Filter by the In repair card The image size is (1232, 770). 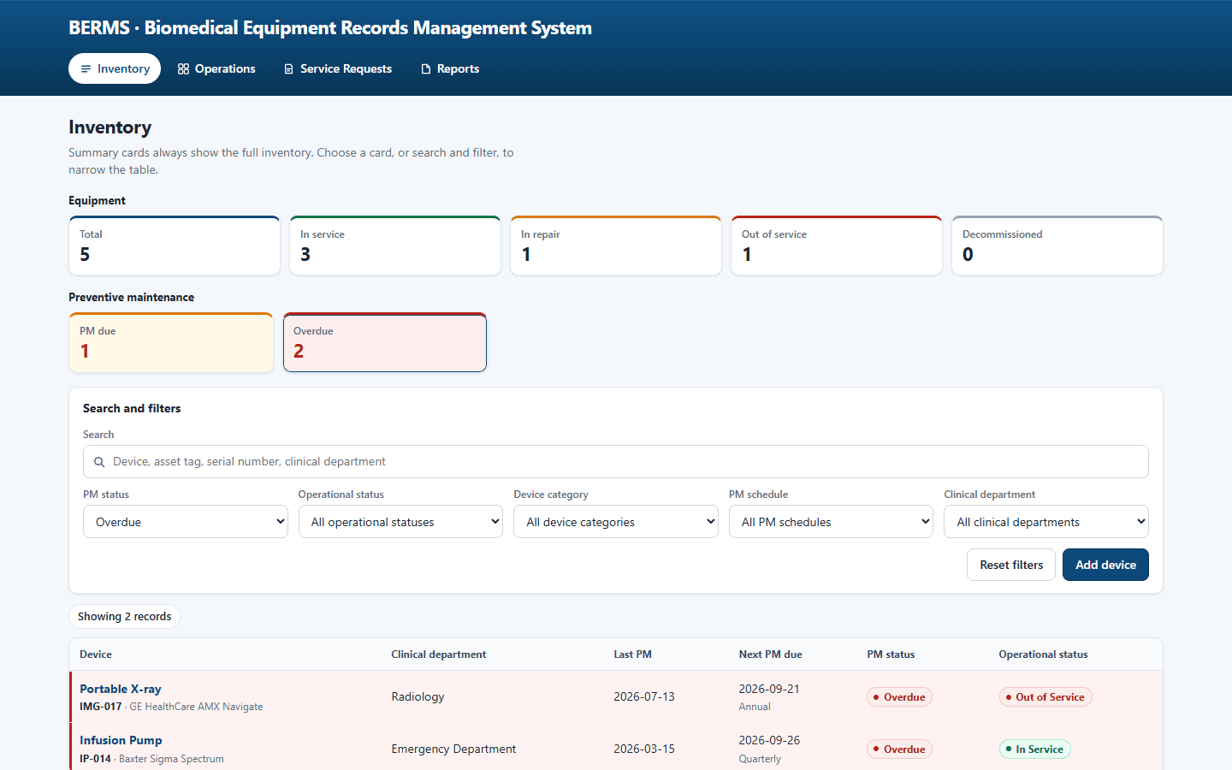point(616,246)
